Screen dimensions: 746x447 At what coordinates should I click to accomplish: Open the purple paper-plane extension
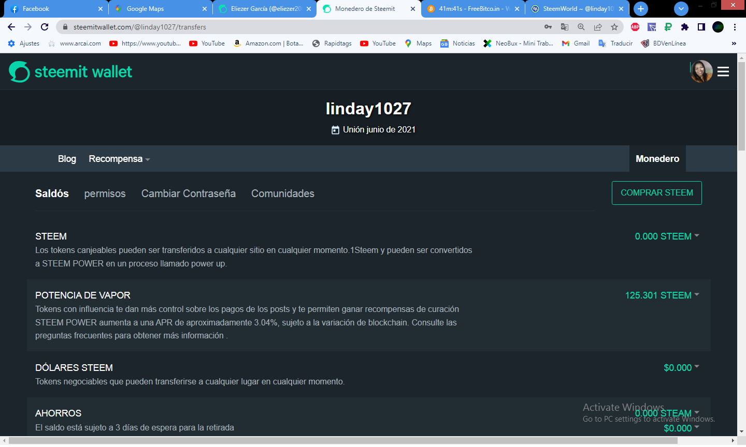coord(652,27)
